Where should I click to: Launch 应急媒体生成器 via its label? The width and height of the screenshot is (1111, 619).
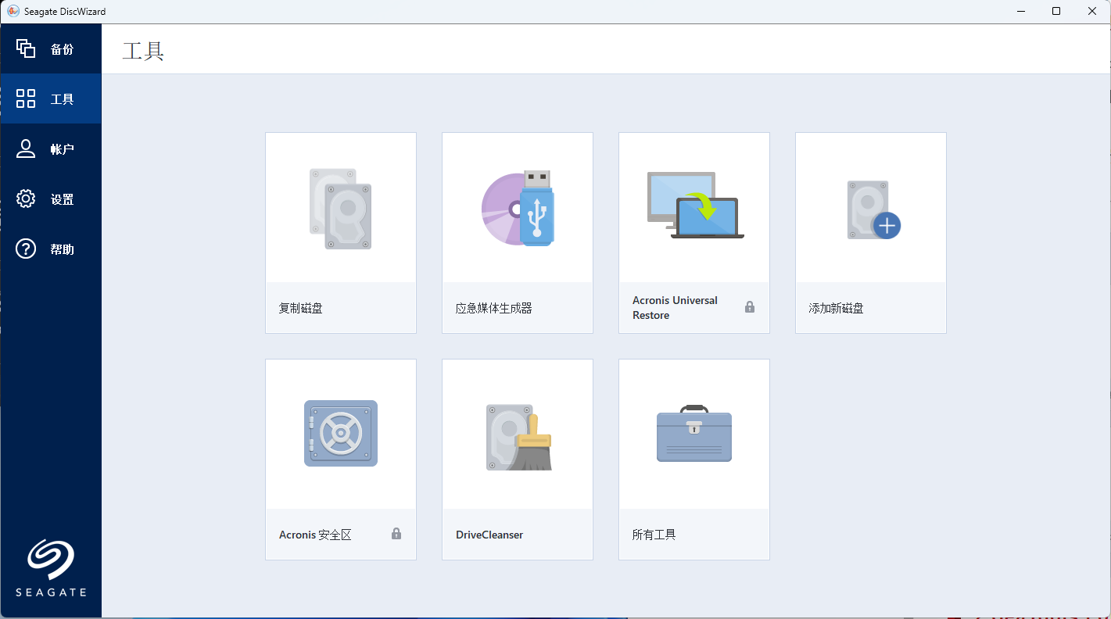coord(494,308)
